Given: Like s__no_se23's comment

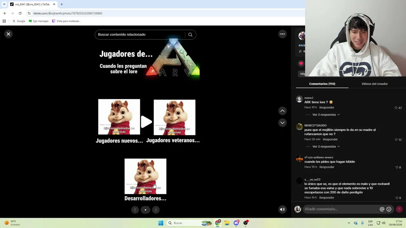Looking at the screenshot, I should [x=397, y=198].
